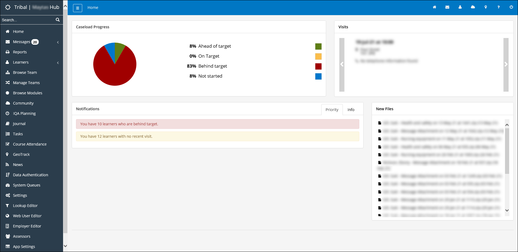Open the map pin icon in the header
Screen dimensions: 518x252
[x=486, y=7]
